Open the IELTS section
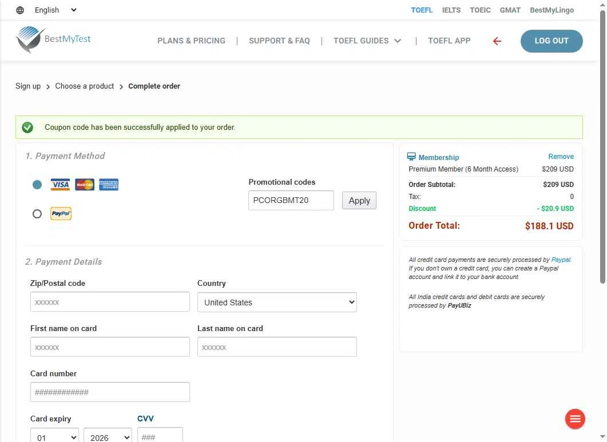 [x=451, y=10]
